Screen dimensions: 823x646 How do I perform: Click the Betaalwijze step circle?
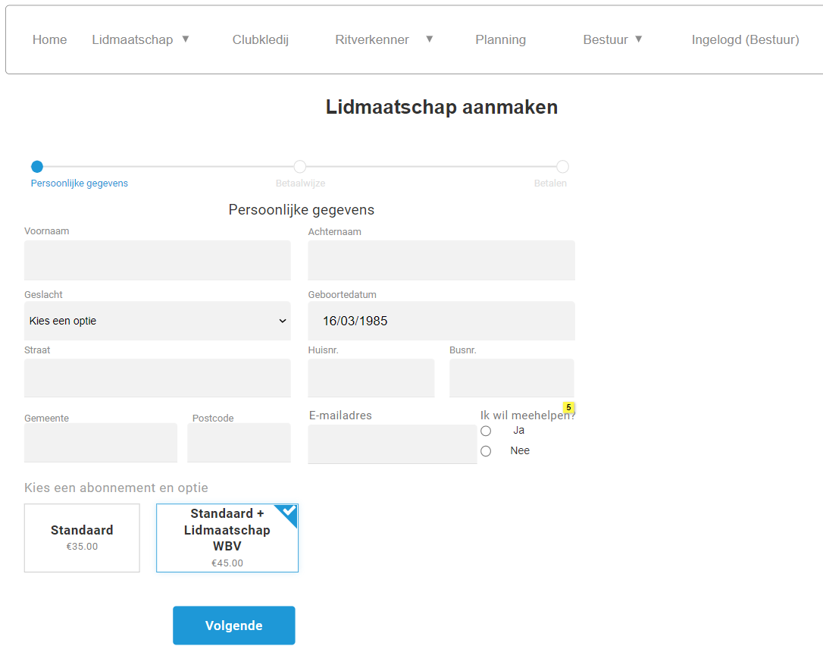[300, 167]
